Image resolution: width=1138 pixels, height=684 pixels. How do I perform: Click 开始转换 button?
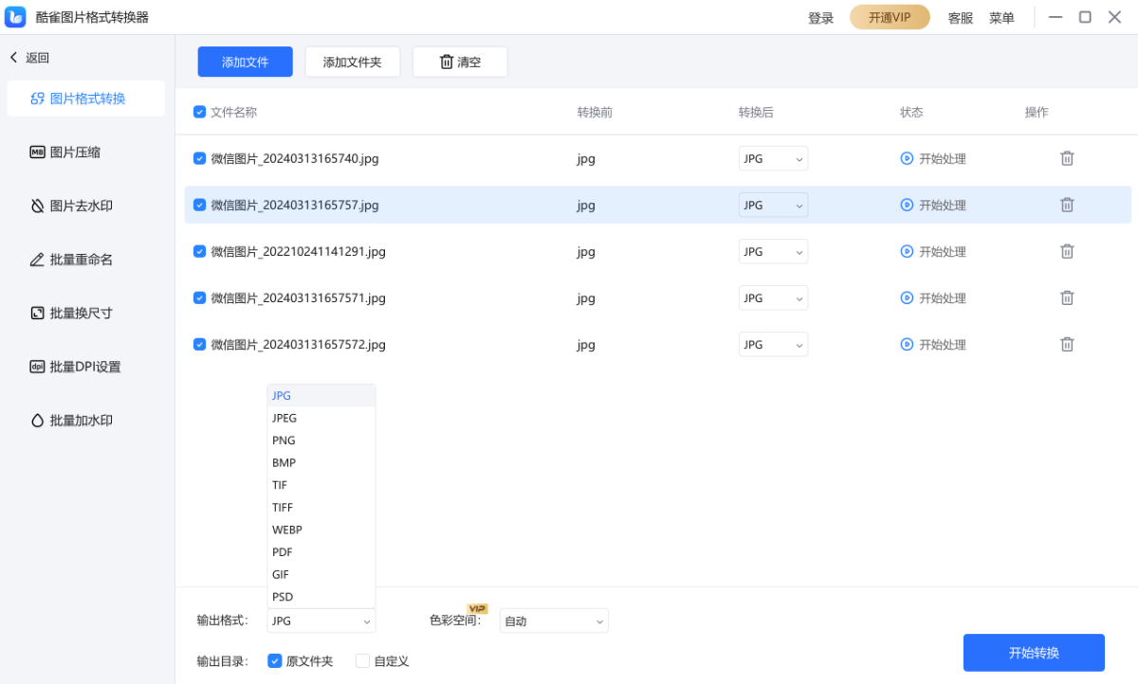click(1034, 653)
